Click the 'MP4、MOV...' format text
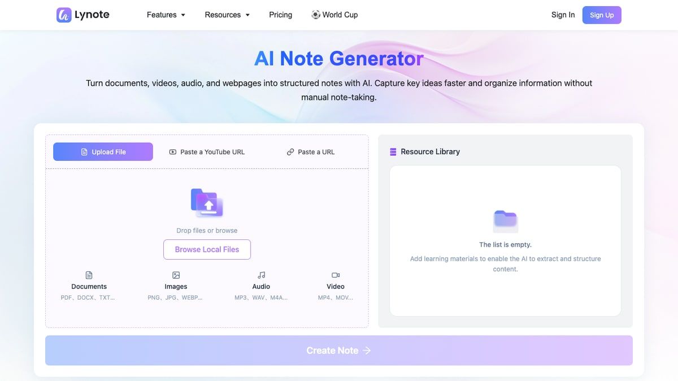 coord(335,297)
